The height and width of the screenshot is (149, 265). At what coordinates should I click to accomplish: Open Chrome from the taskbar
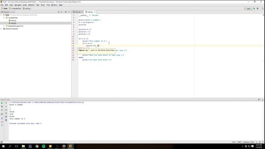37,146
